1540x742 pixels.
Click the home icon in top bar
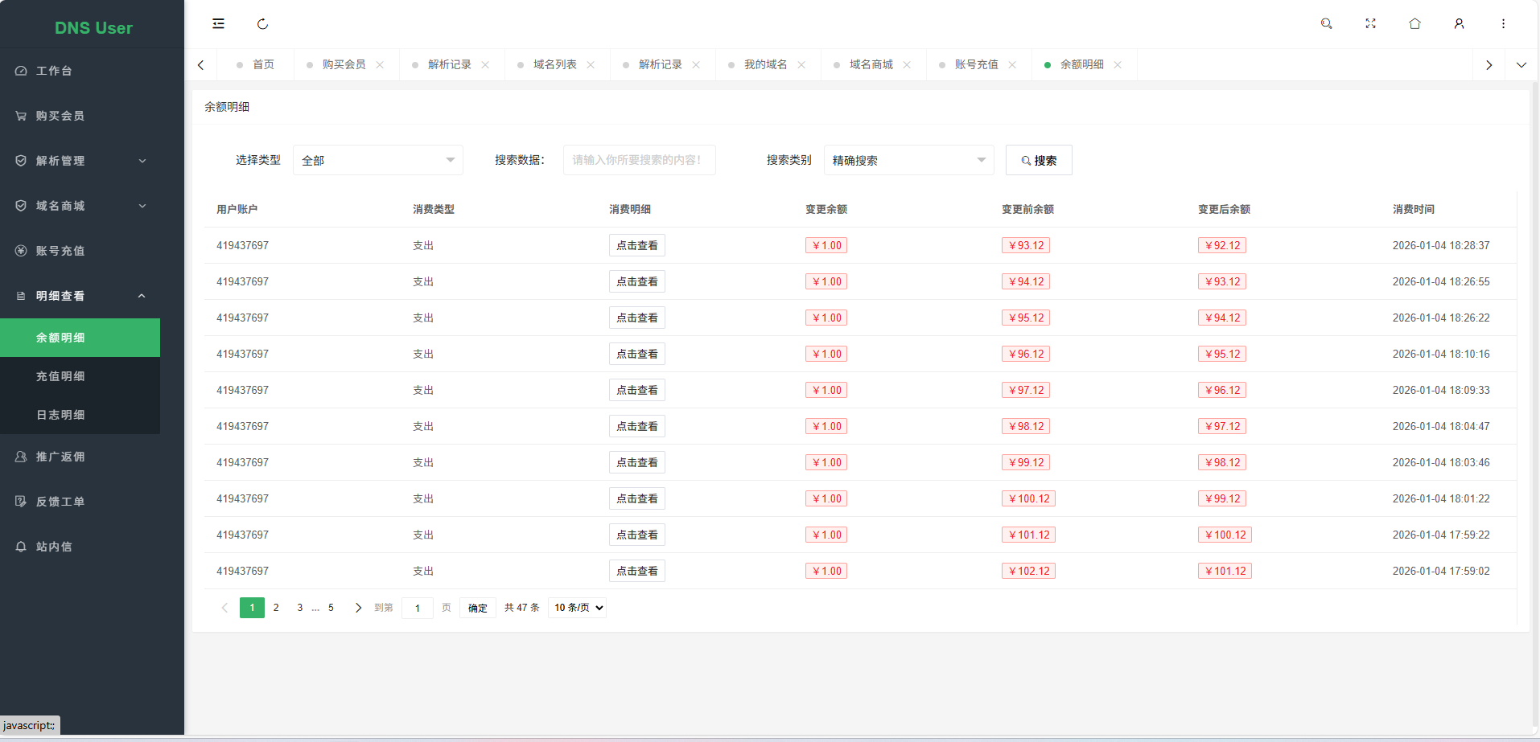click(1414, 24)
